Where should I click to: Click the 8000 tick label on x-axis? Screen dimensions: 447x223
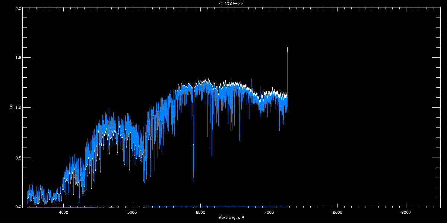pyautogui.click(x=337, y=213)
